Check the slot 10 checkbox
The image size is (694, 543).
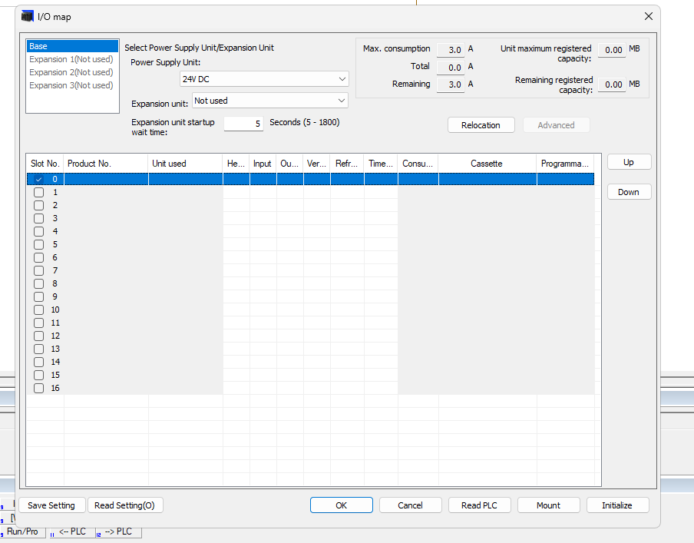tap(39, 310)
